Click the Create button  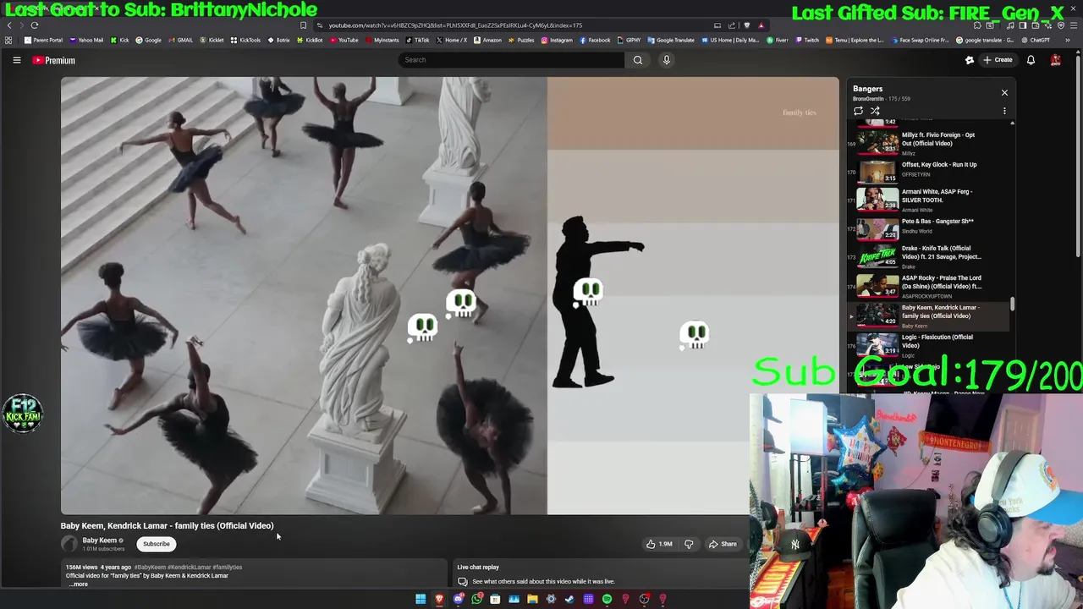(x=998, y=60)
